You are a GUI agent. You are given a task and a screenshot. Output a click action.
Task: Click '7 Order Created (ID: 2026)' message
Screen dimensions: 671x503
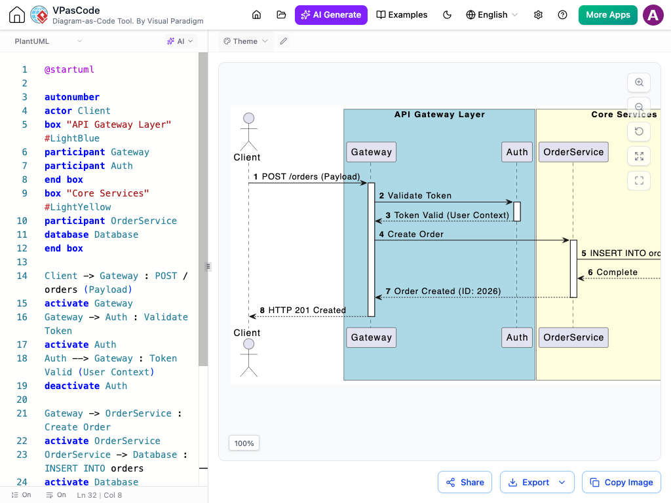[x=443, y=291]
